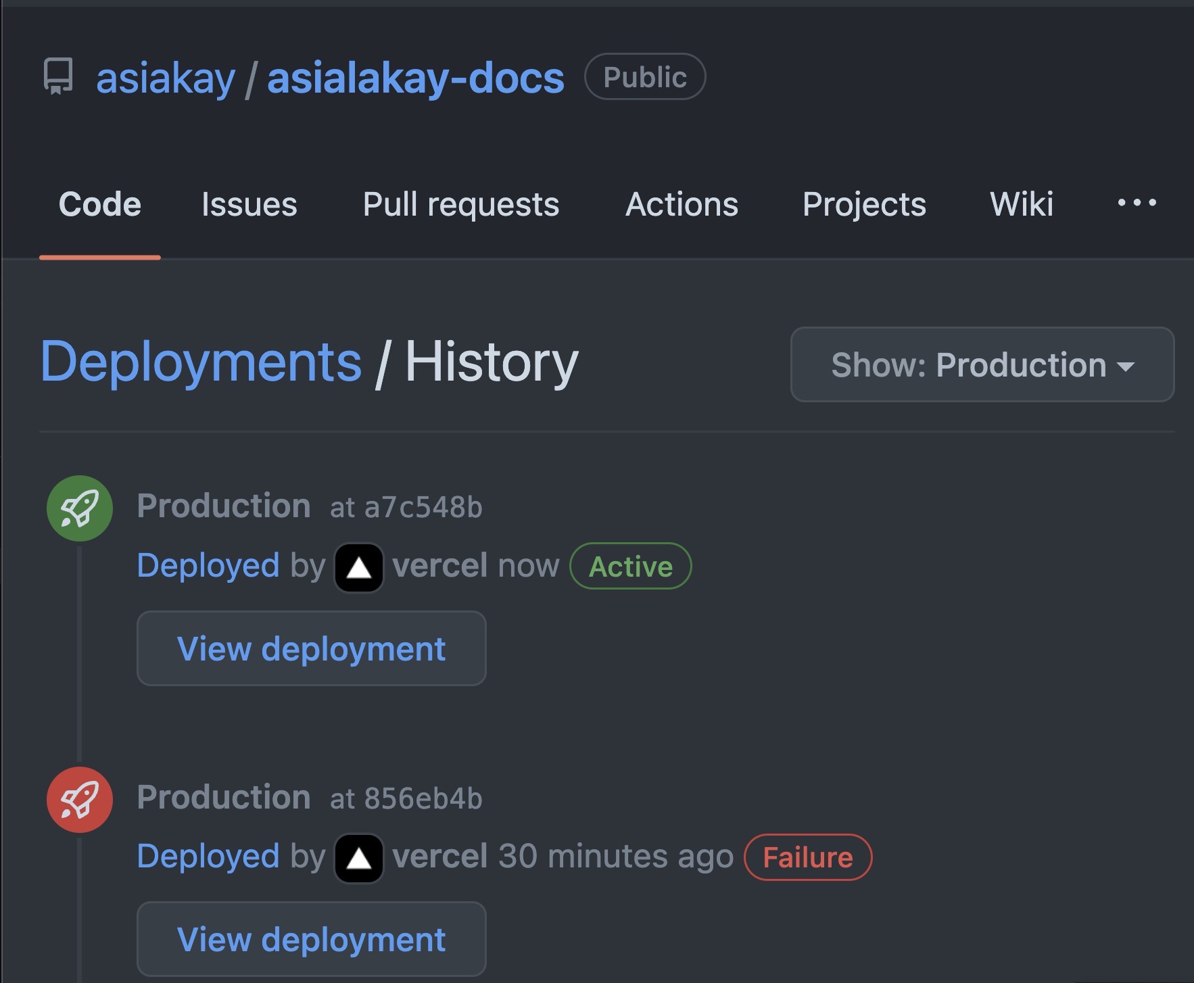Switch to the Issues tab
The image size is (1194, 983).
tap(249, 204)
